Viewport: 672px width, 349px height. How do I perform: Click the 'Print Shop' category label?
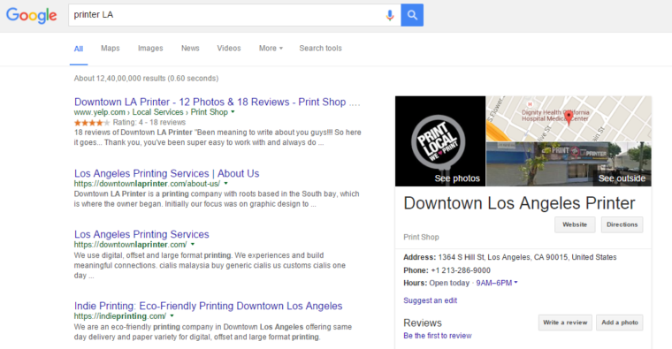[x=421, y=238]
